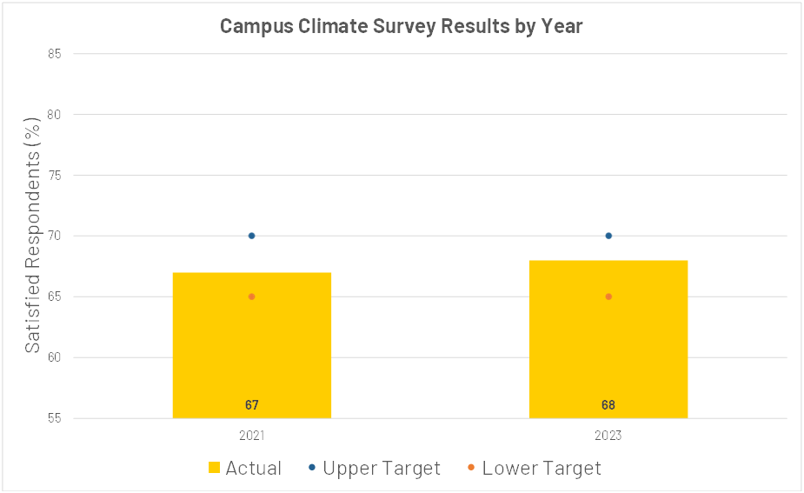The image size is (804, 493).
Task: Click the 2021 category axis label
Action: pyautogui.click(x=252, y=435)
